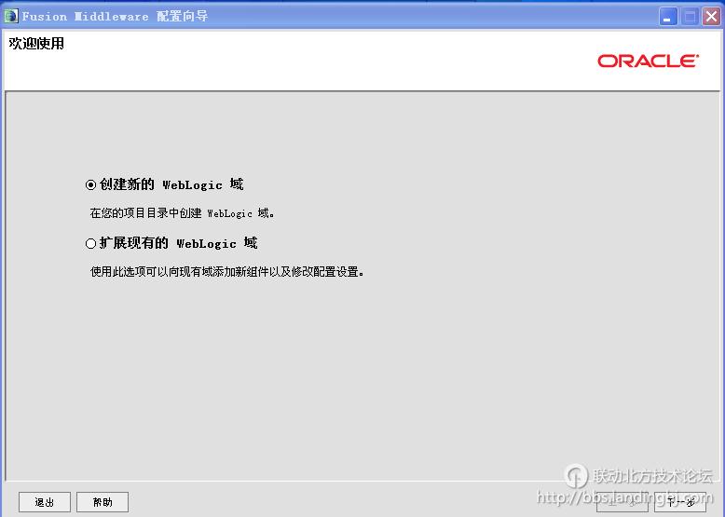The width and height of the screenshot is (725, 517).
Task: Click the 下一步 button
Action: (680, 502)
